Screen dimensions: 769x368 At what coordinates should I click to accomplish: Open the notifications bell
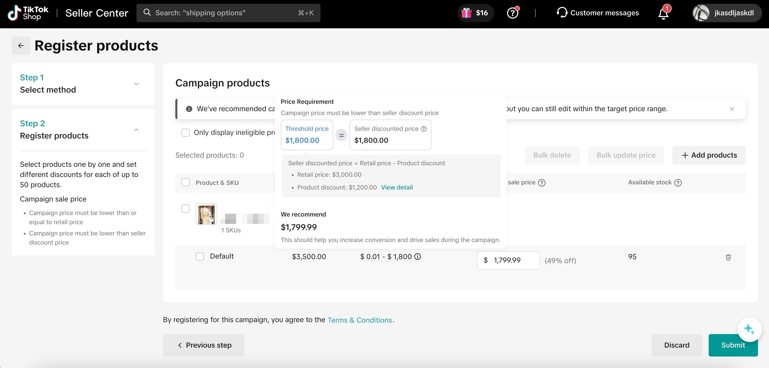pos(663,13)
